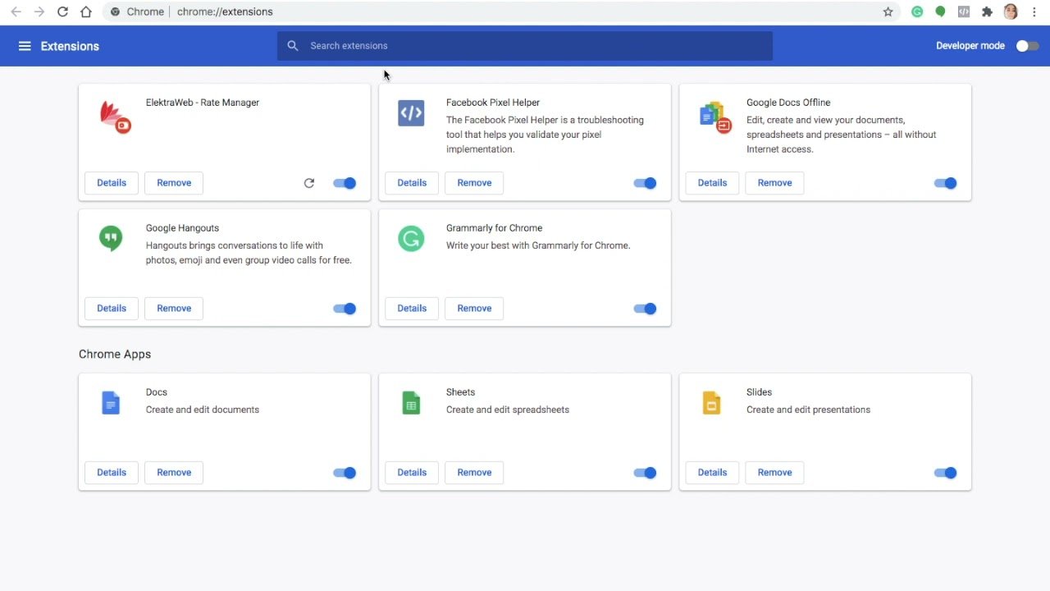
Task: Click the Slides app icon
Action: coord(711,403)
